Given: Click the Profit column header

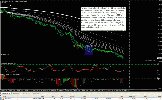Looking at the screenshot, I should [x=159, y=96].
